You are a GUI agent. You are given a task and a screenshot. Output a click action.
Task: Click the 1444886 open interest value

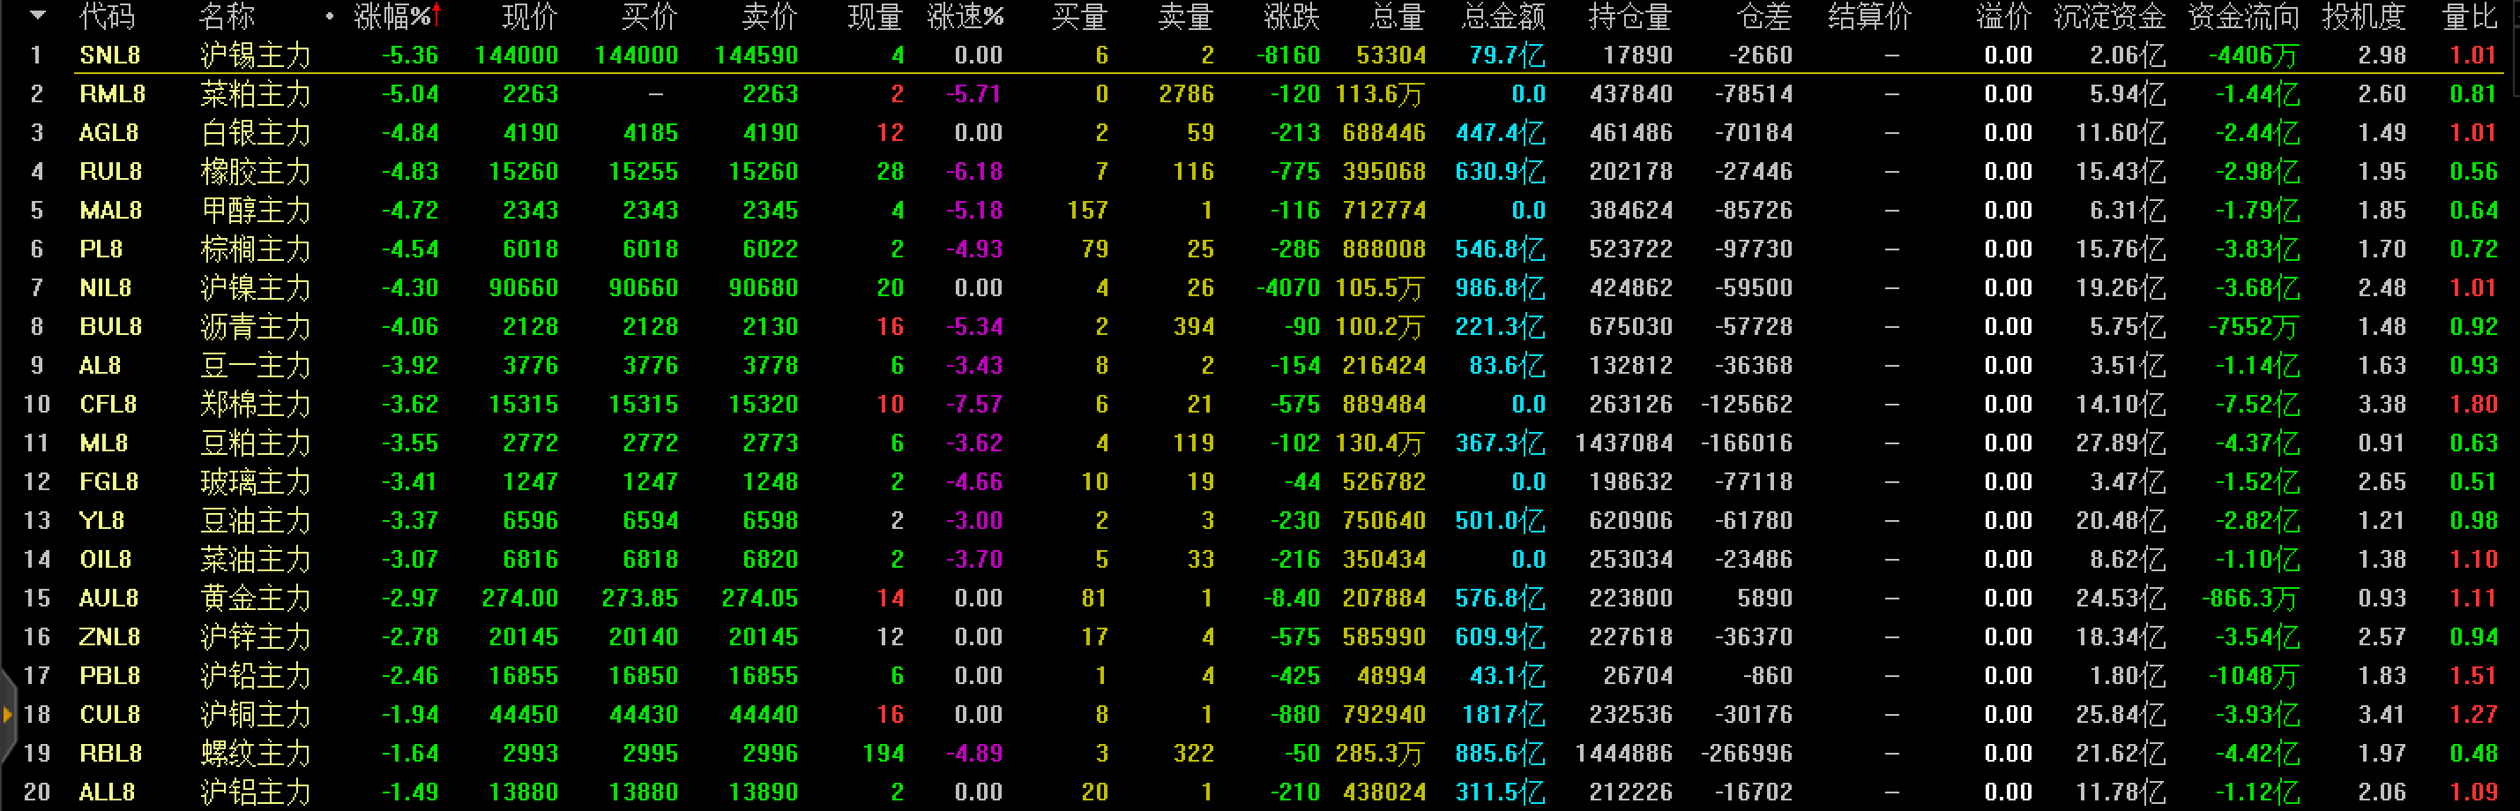tap(1624, 754)
